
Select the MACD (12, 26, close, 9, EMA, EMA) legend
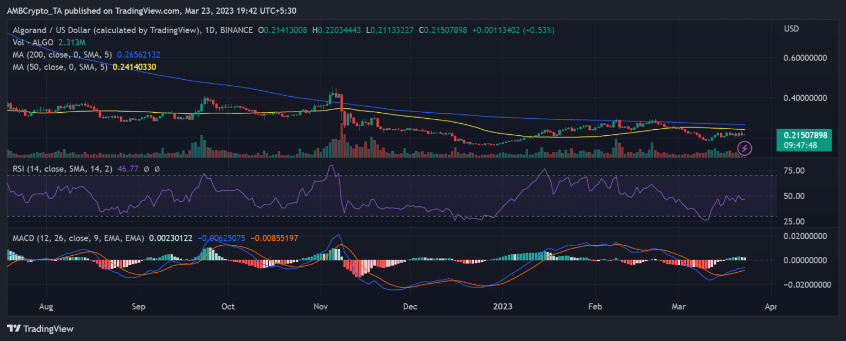tap(78, 238)
